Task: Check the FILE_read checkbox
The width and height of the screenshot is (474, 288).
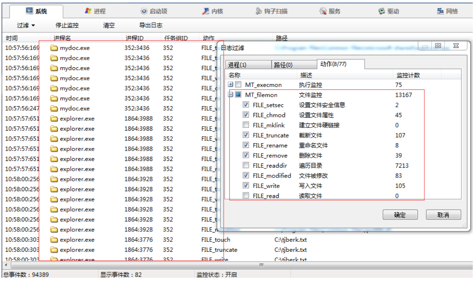Action: [246, 196]
